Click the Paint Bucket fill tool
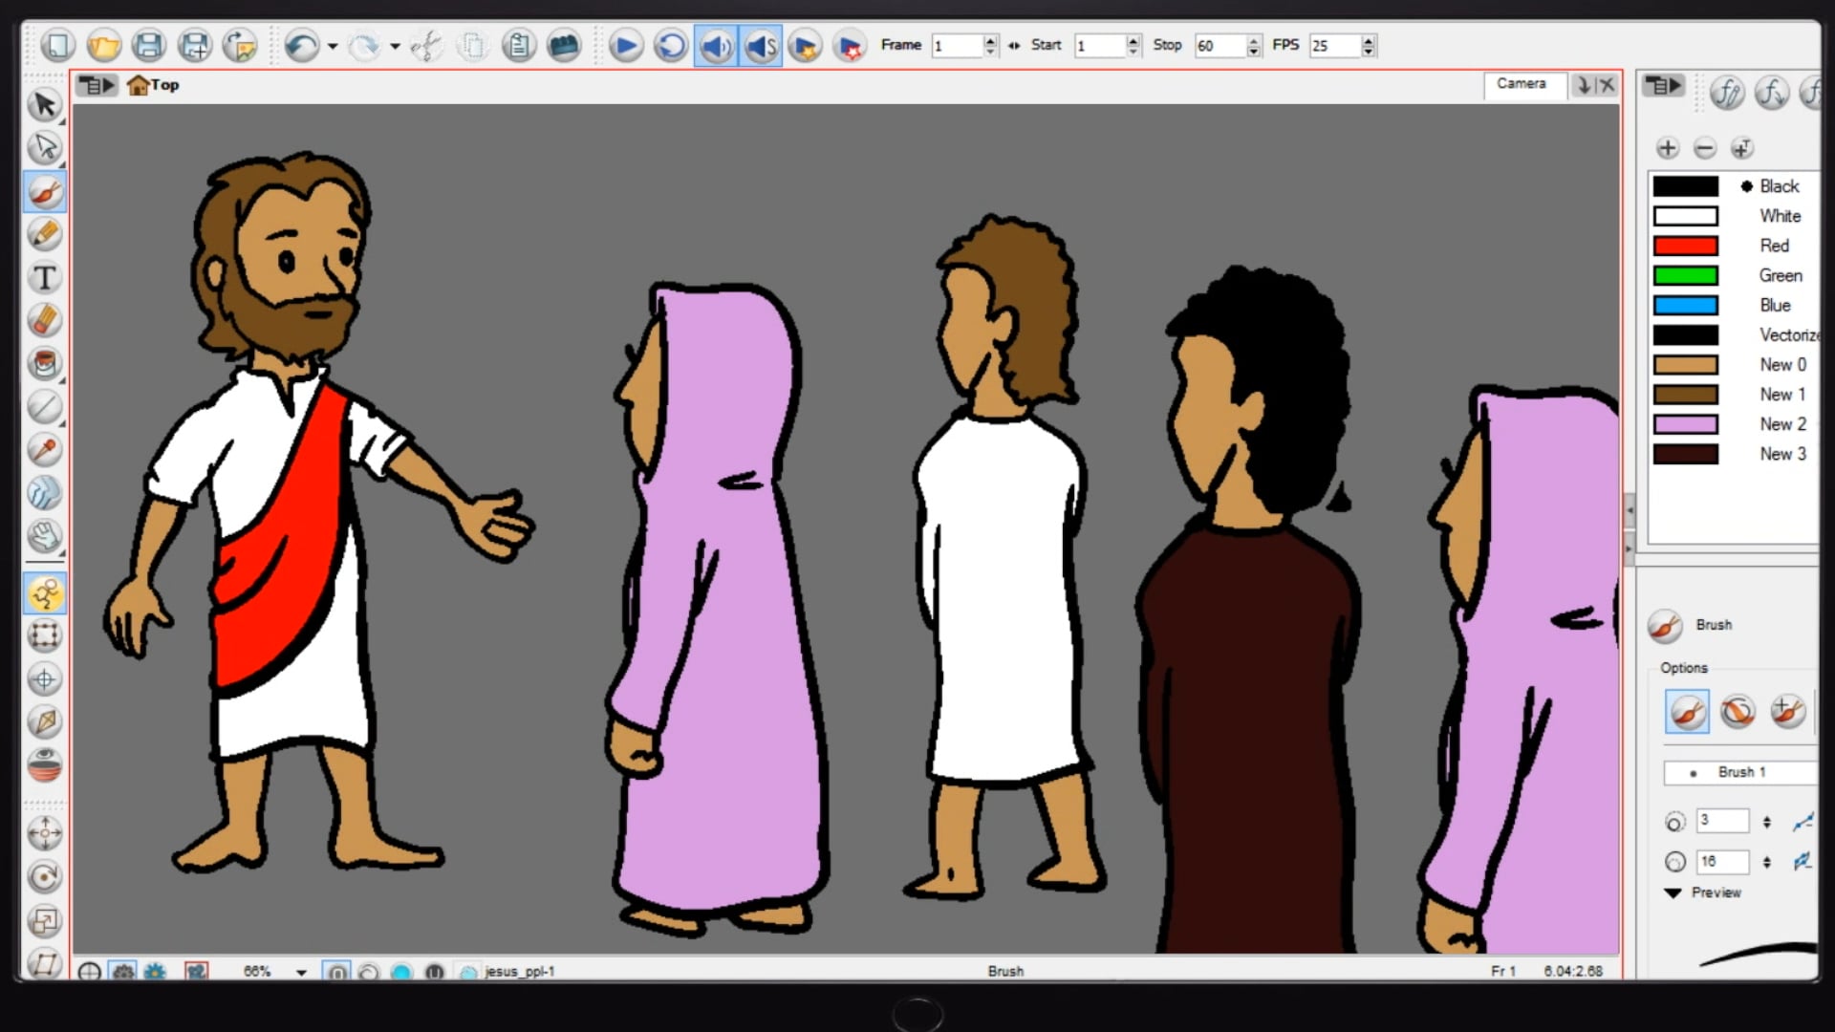 (x=45, y=364)
